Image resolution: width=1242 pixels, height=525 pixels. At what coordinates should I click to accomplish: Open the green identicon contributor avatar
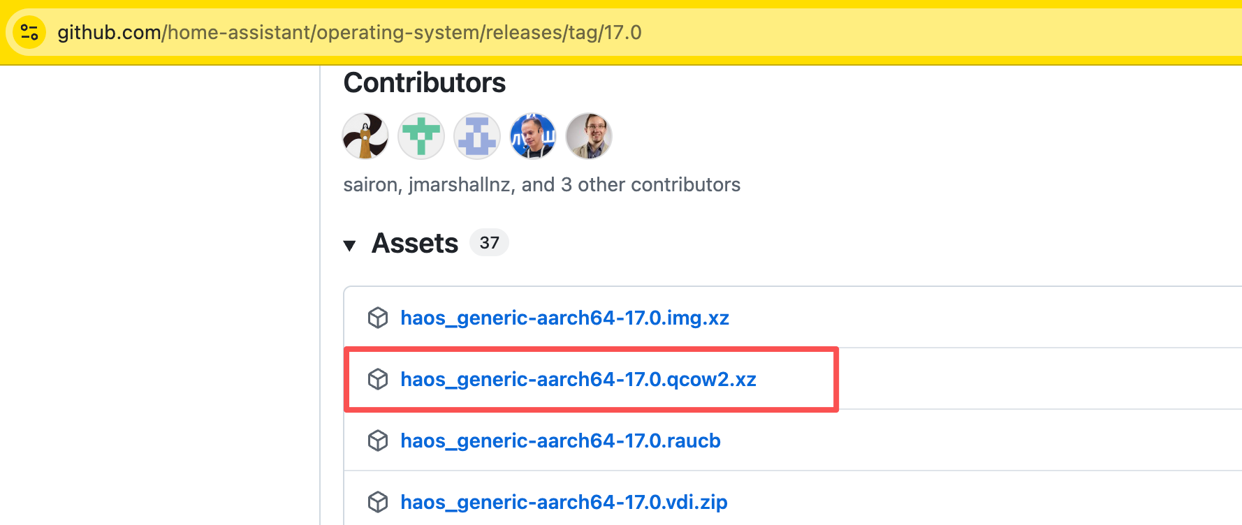click(x=421, y=136)
